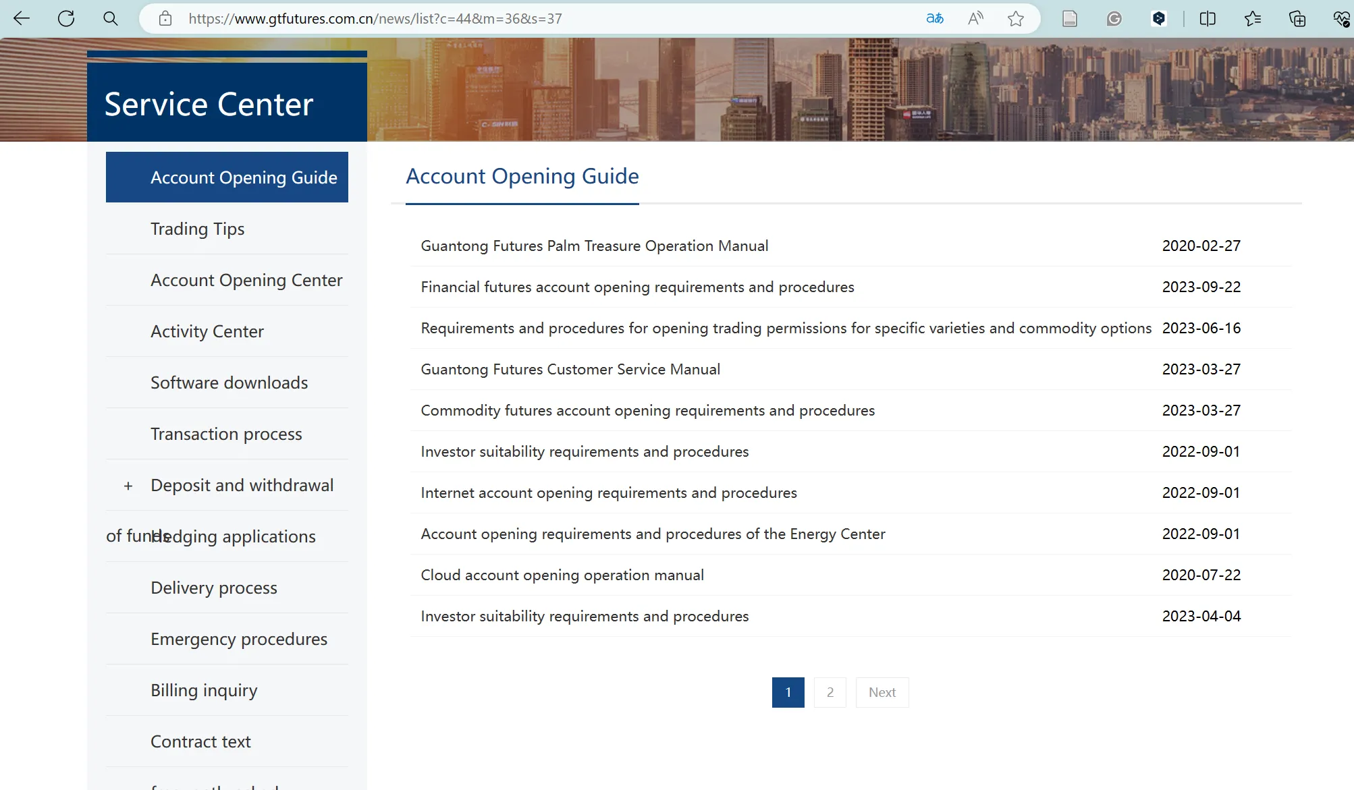Open Cloud account opening operation manual
This screenshot has width=1354, height=790.
click(x=562, y=575)
